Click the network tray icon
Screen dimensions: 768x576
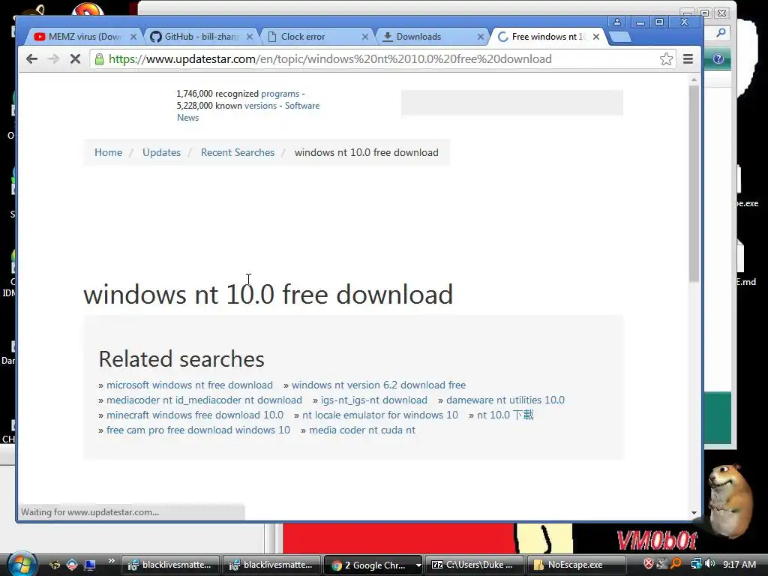click(x=696, y=564)
